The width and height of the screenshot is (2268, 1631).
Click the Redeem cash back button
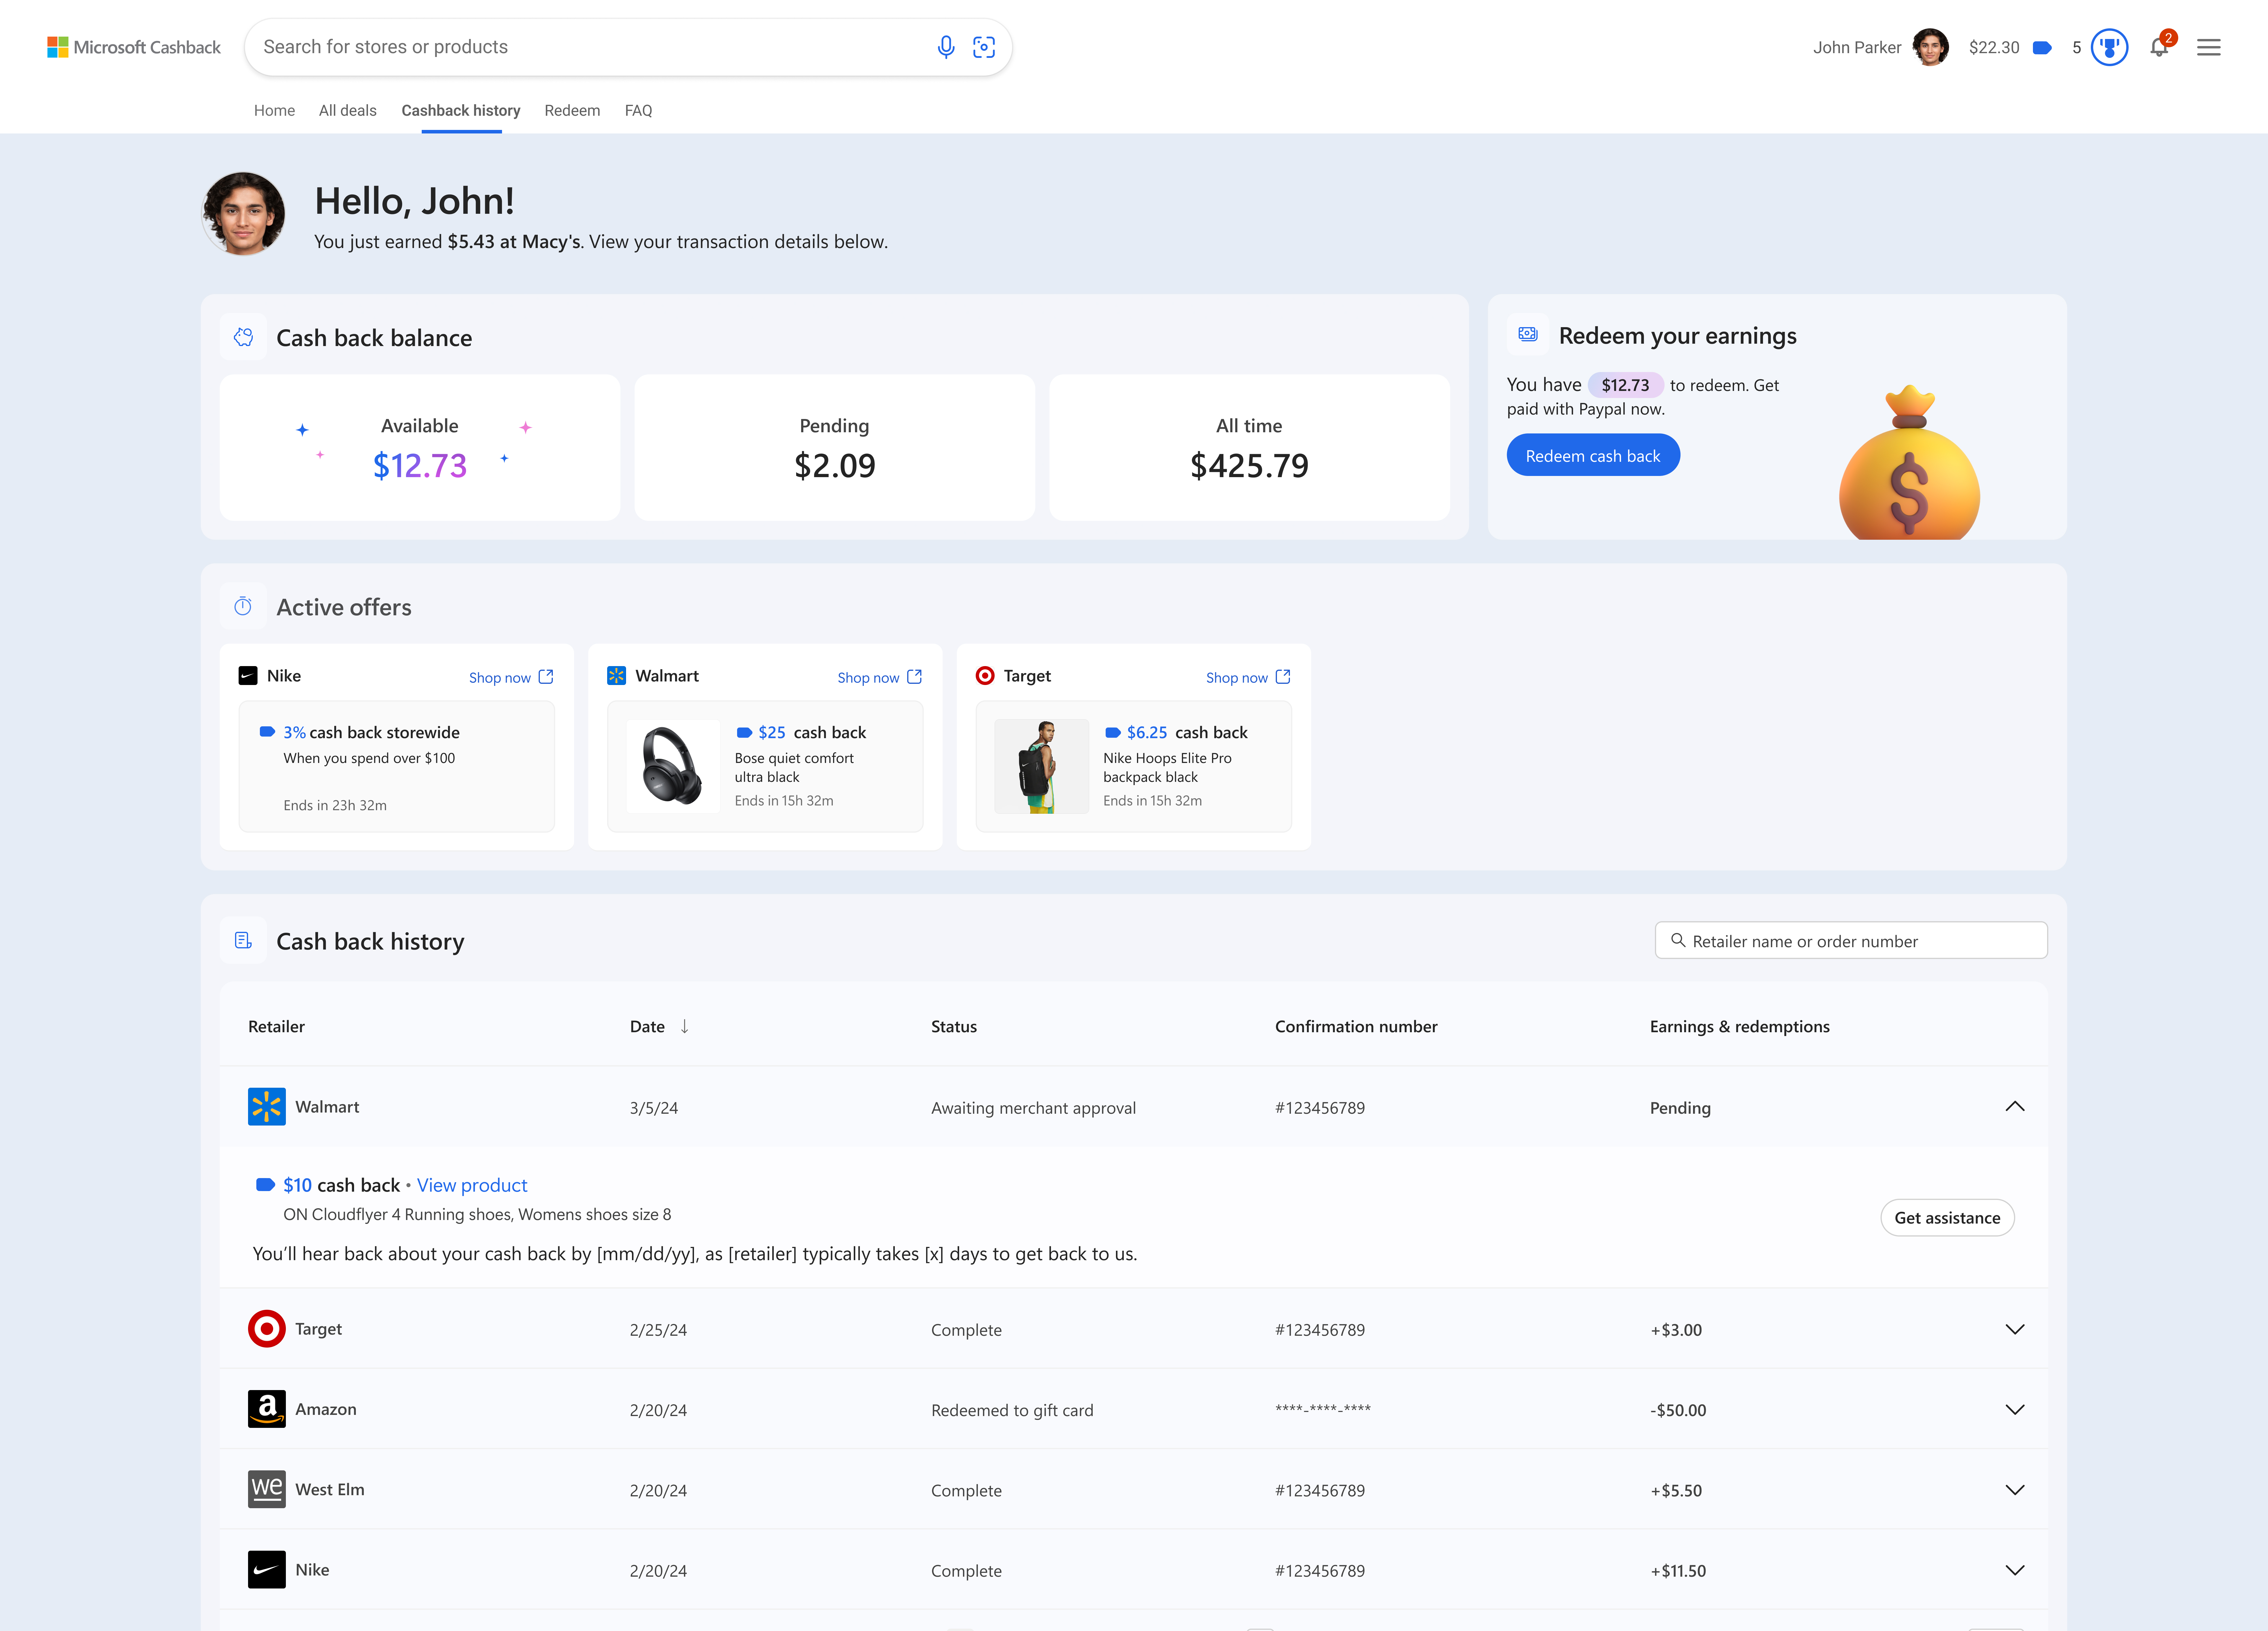(1593, 455)
